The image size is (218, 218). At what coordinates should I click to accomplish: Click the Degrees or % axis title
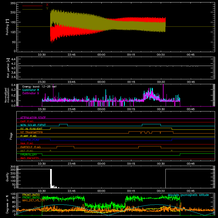pyautogui.click(x=7, y=204)
